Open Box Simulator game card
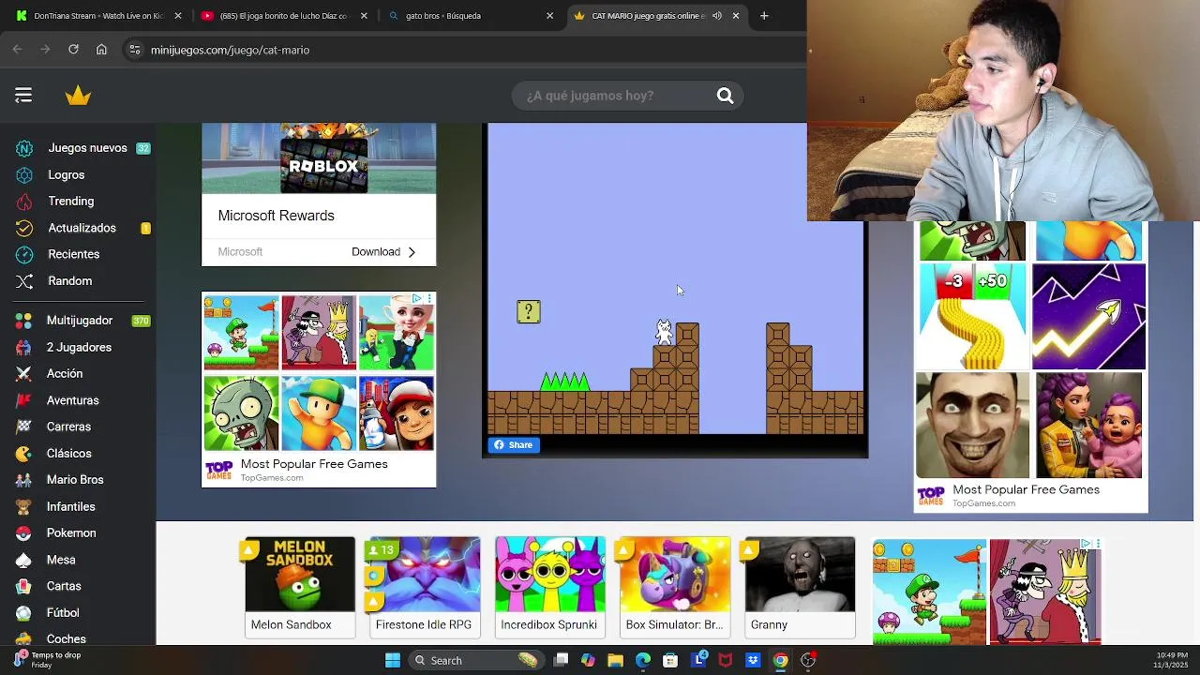1200x675 pixels. (674, 587)
